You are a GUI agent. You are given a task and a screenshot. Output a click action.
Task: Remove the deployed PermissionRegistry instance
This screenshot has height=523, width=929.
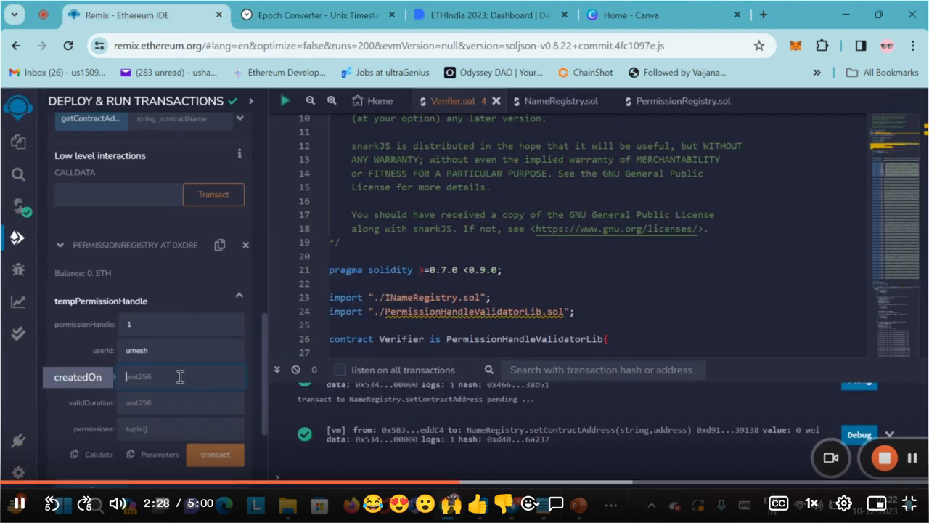245,246
